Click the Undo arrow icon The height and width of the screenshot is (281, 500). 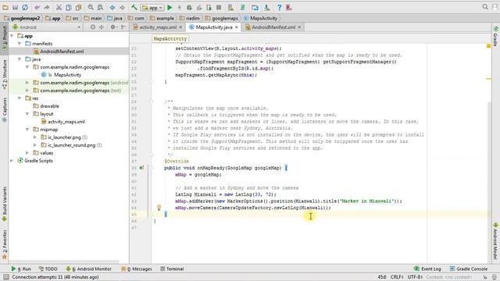(x=37, y=7)
